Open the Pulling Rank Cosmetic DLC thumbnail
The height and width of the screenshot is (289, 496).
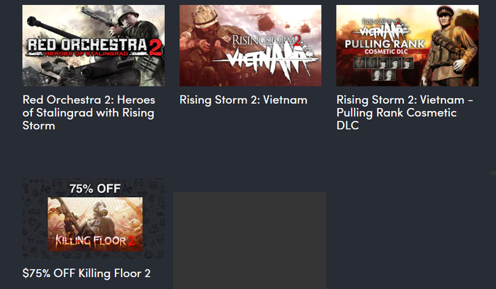coord(407,45)
